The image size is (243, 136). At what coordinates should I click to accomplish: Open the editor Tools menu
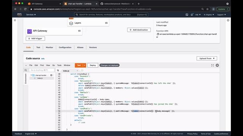coord(59,65)
